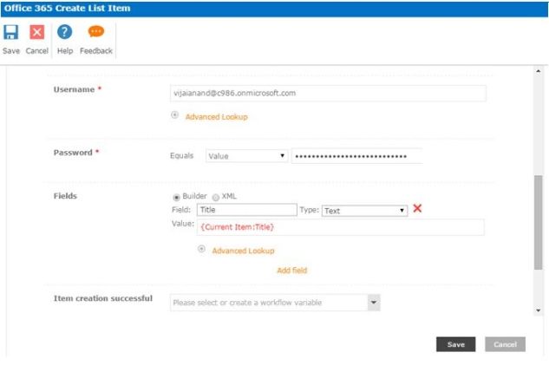Click the Value input with Current Item:Title
Image resolution: width=549 pixels, height=372 pixels.
(x=341, y=227)
